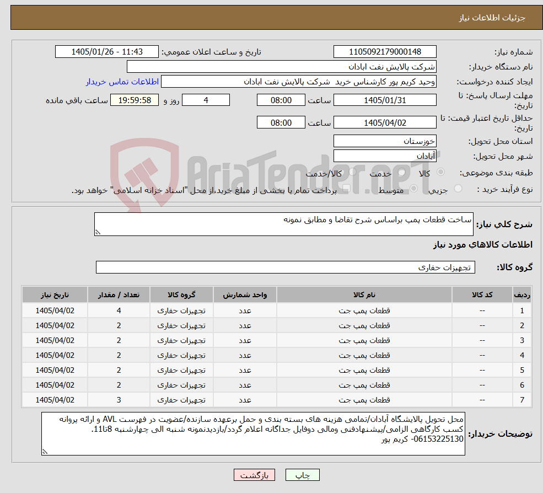
Task: Click the buyer name field شرکت پالایش نفت ابادان
Action: [x=281, y=67]
